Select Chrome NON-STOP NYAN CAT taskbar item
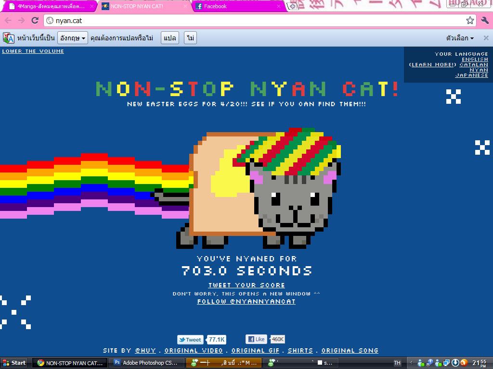Viewport: 493px width, 369px height. point(70,363)
